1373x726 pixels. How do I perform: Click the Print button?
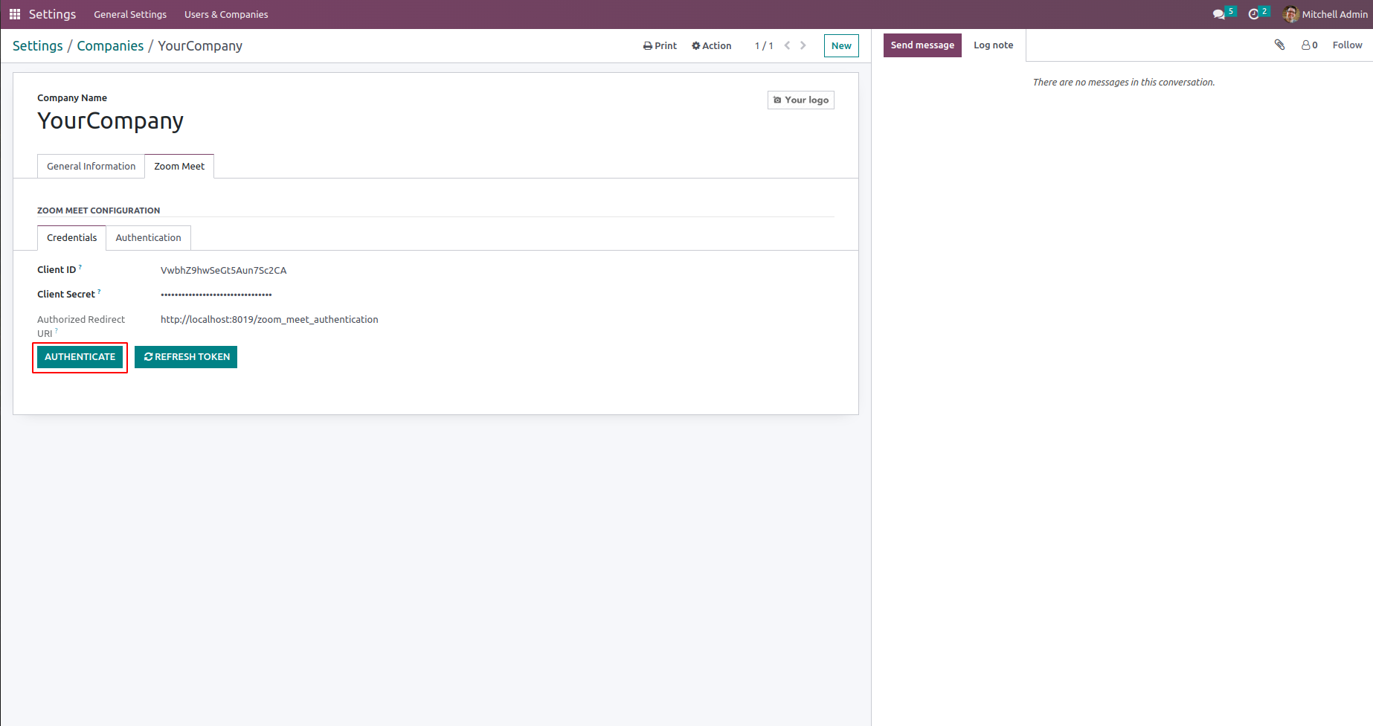coord(660,45)
